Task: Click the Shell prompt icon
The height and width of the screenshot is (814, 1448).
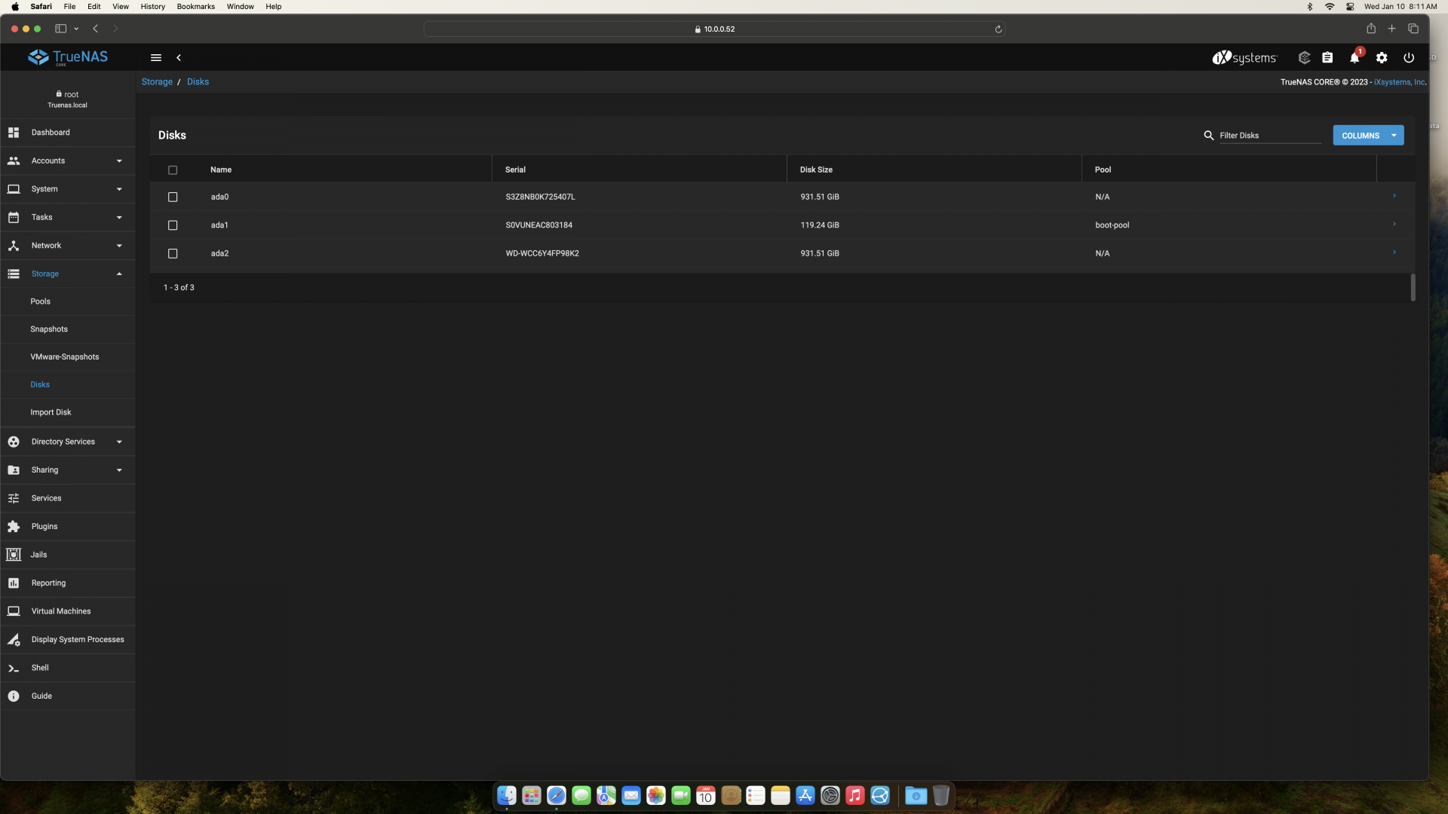Action: pos(14,668)
